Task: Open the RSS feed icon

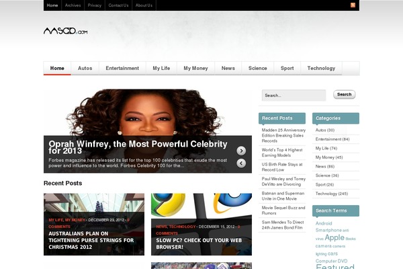Action: click(x=353, y=5)
